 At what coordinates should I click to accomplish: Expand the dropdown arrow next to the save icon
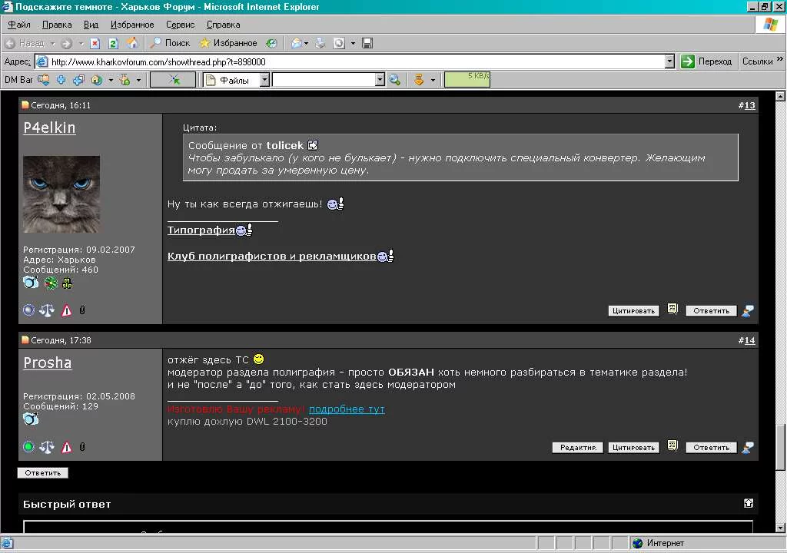point(353,43)
